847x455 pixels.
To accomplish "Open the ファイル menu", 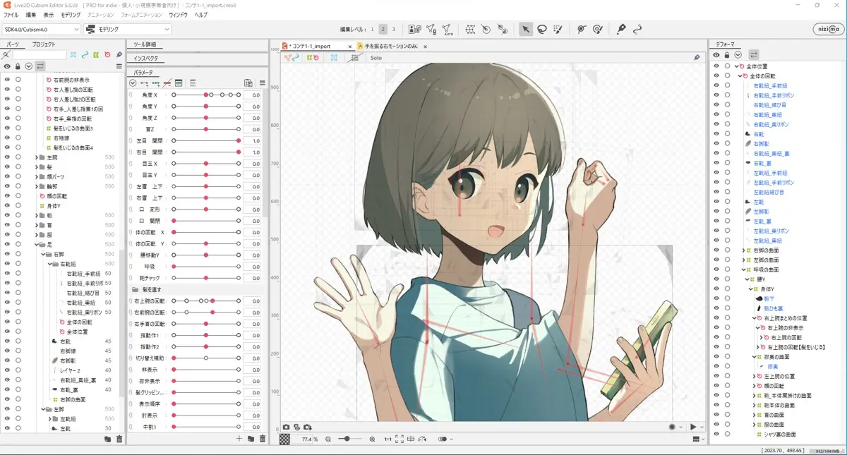I will click(x=11, y=15).
